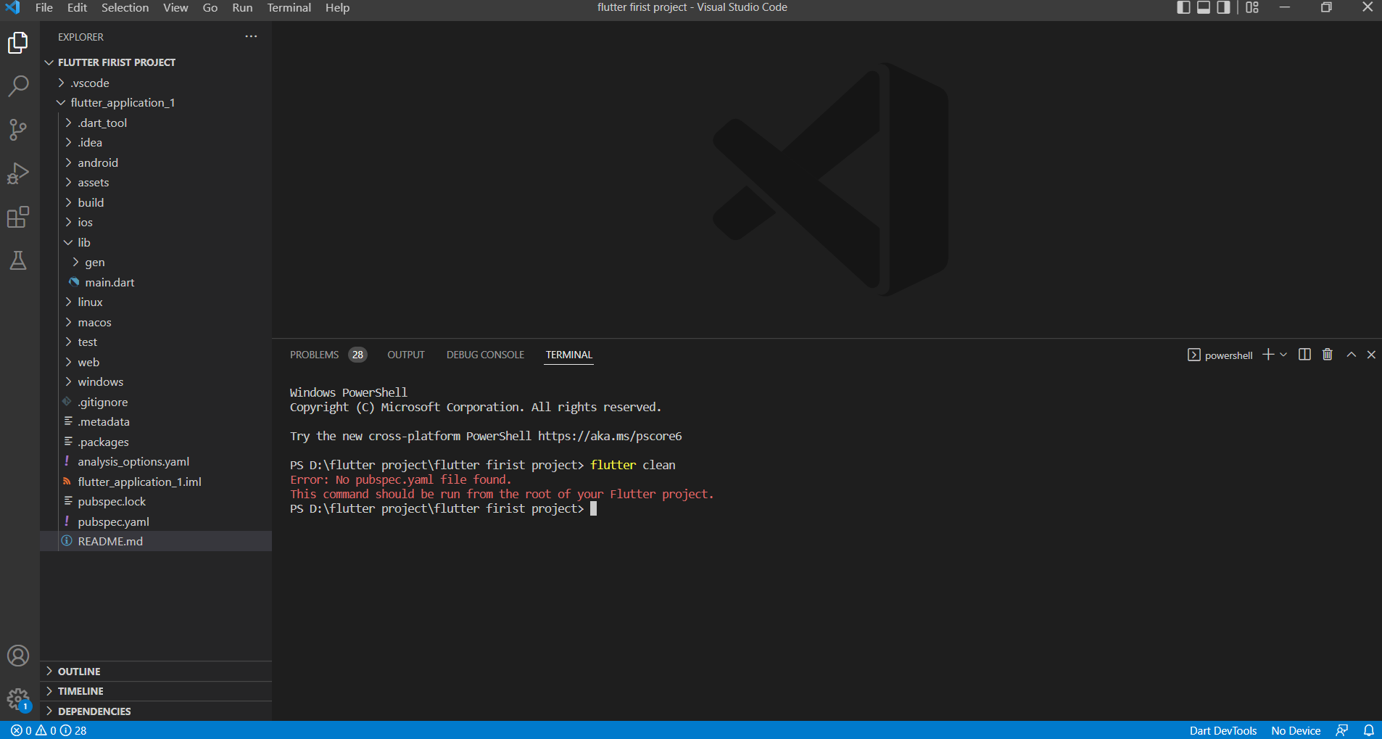Screen dimensions: 1382x739
Task: Expand the DEPENDENCIES section
Action: pyautogui.click(x=156, y=711)
